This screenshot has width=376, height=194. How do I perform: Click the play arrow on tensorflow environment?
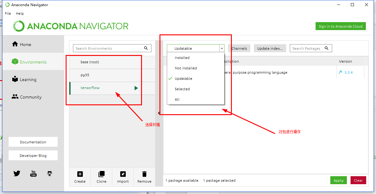click(136, 88)
